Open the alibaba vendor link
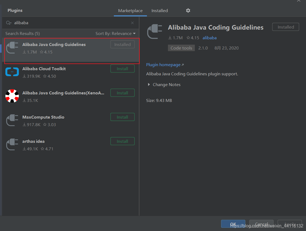 click(x=209, y=38)
